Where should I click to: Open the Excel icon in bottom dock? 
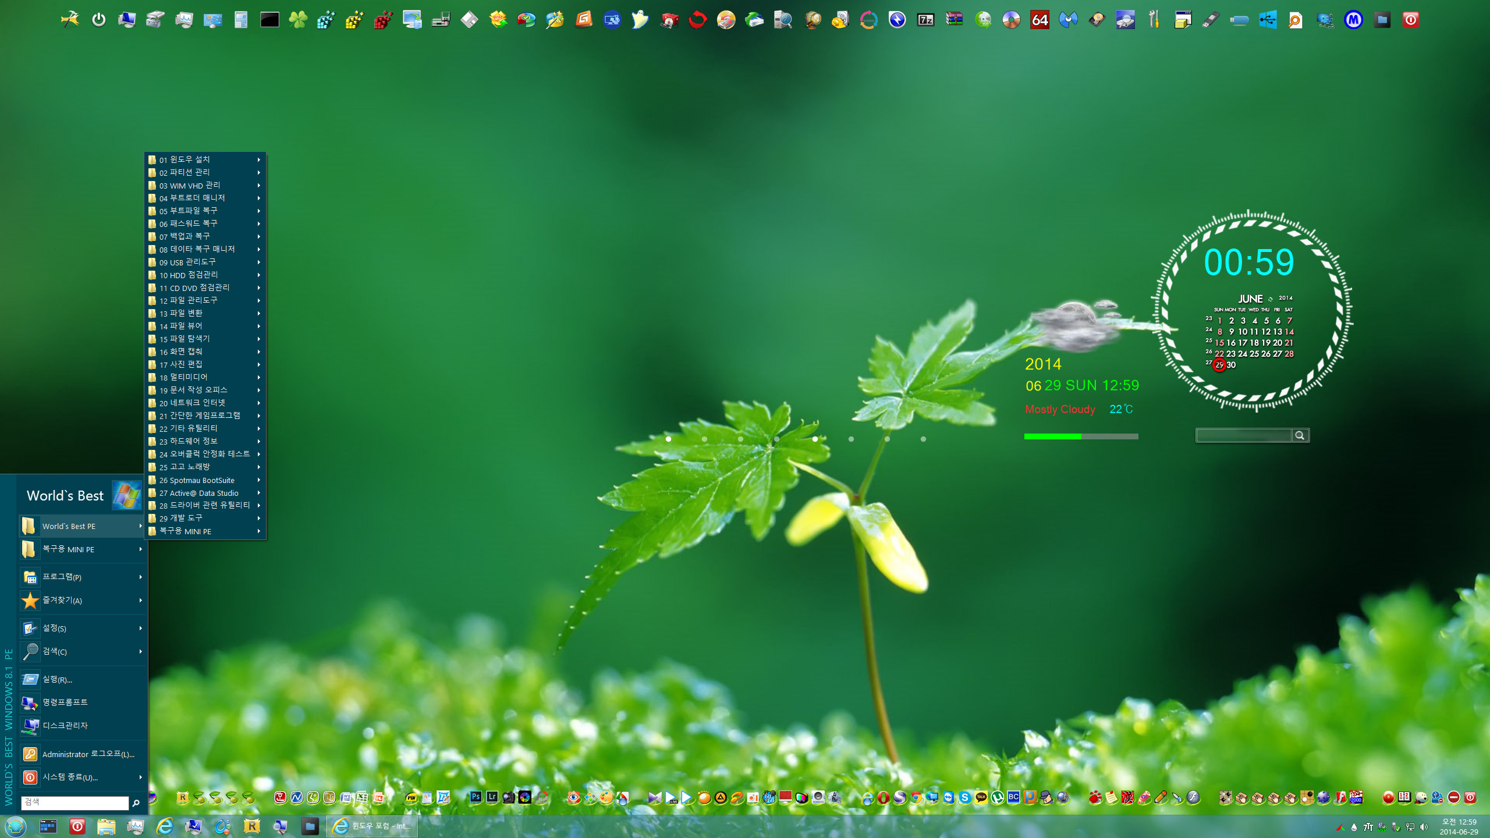[362, 797]
